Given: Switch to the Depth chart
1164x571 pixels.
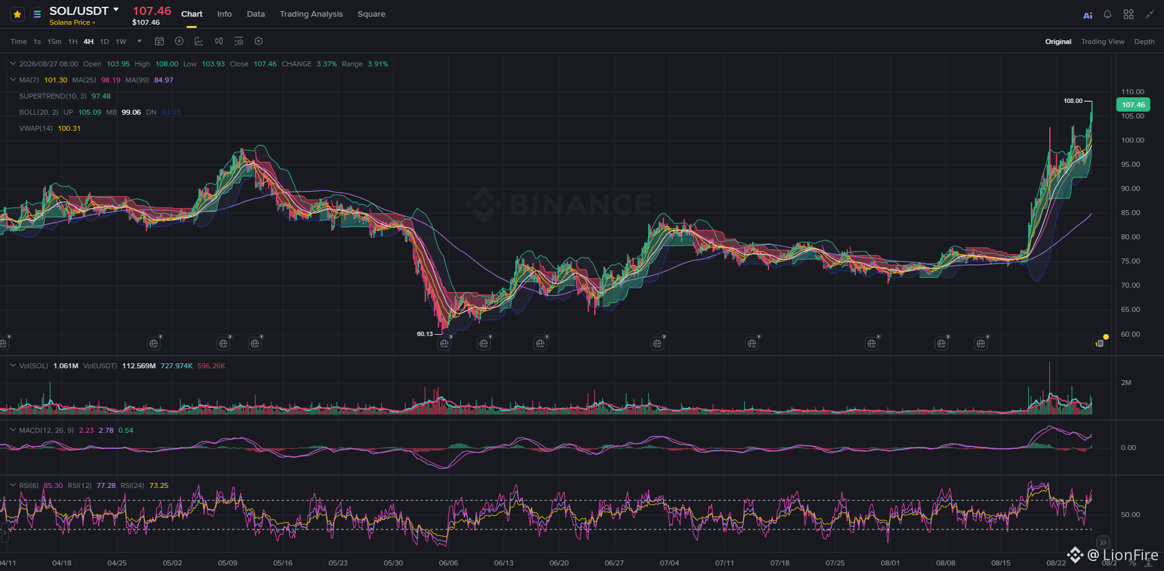Looking at the screenshot, I should click(x=1144, y=42).
